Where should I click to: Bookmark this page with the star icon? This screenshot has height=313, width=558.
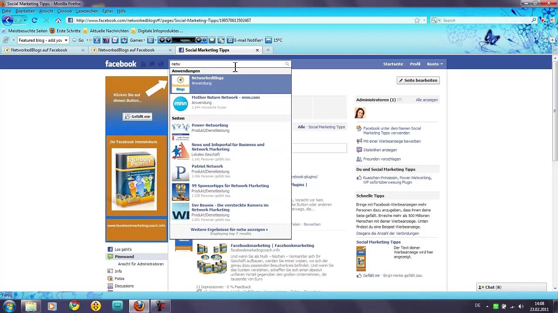tap(417, 20)
